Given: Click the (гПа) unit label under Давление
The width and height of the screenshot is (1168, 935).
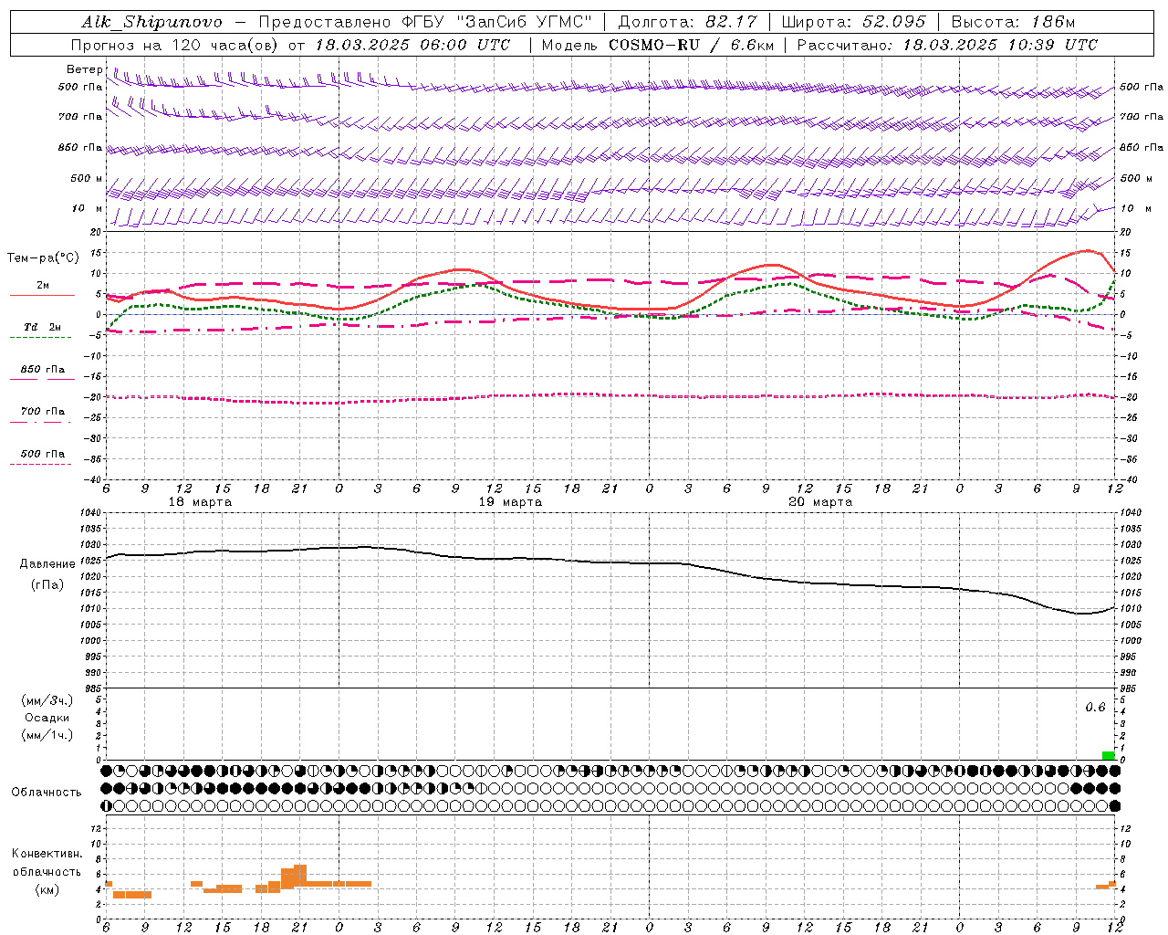Looking at the screenshot, I should 47,585.
